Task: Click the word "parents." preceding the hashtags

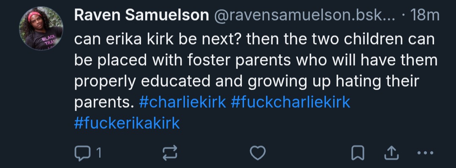Action: [104, 102]
